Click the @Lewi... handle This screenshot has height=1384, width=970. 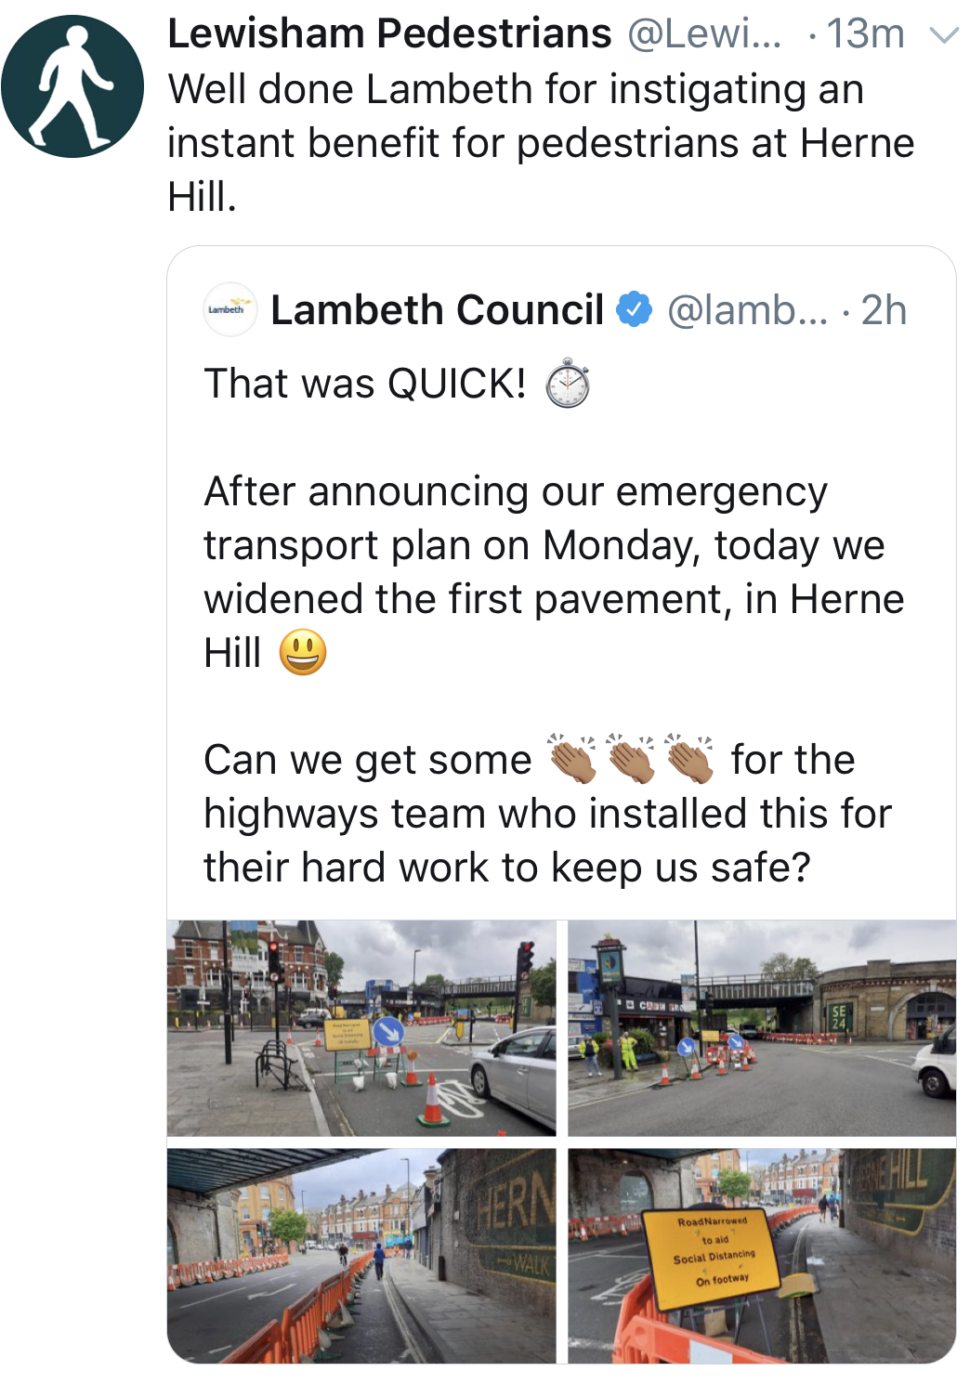(x=705, y=34)
